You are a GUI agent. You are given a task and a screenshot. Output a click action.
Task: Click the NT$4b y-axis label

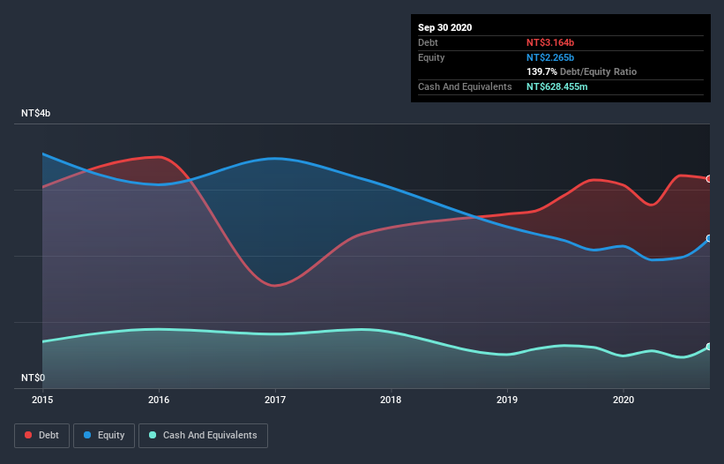pos(35,113)
